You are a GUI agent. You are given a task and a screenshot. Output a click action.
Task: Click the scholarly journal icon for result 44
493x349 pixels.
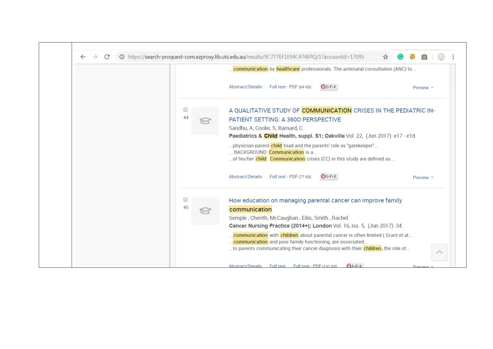click(x=205, y=121)
